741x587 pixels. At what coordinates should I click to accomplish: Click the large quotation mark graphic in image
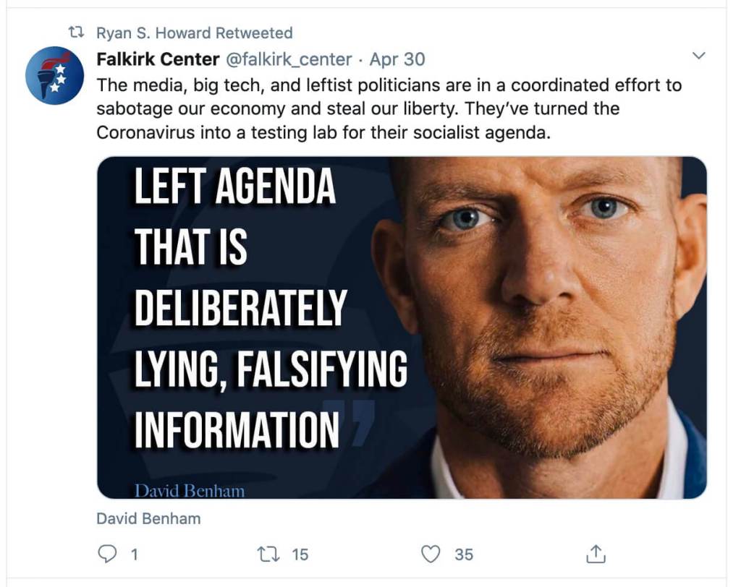pyautogui.click(x=360, y=422)
